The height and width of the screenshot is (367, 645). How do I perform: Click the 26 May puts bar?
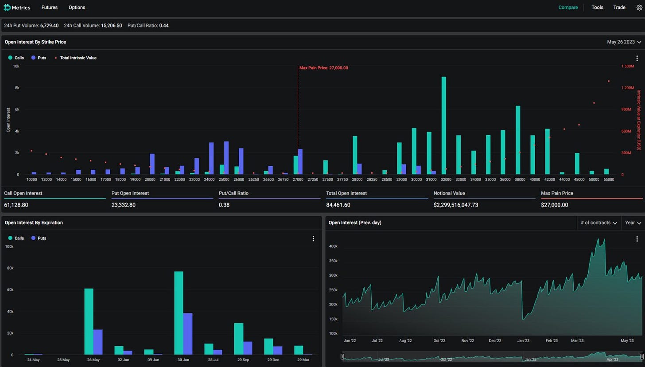point(98,342)
